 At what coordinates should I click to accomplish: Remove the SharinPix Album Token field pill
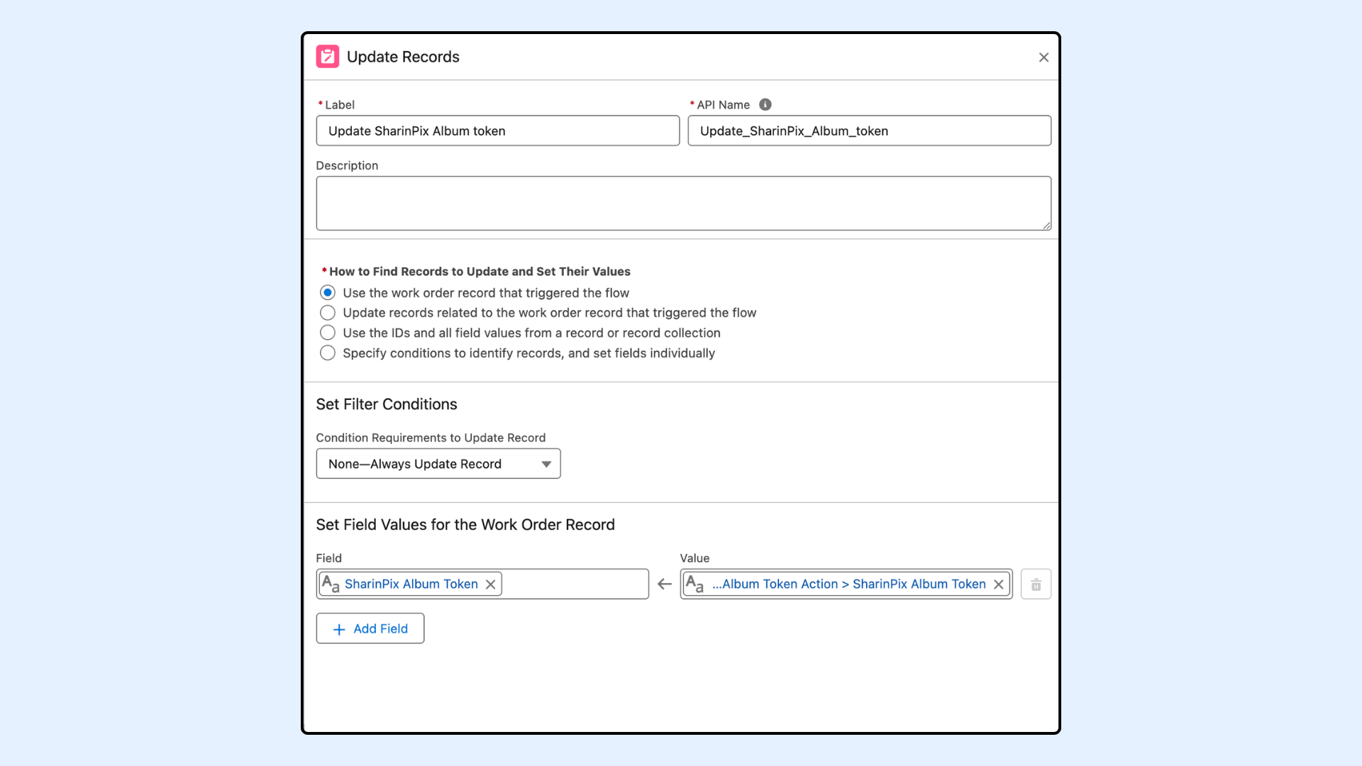pos(490,584)
